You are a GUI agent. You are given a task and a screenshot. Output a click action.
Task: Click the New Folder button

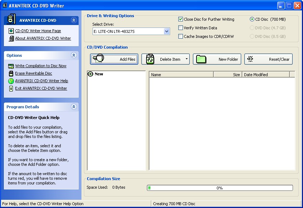(x=217, y=59)
